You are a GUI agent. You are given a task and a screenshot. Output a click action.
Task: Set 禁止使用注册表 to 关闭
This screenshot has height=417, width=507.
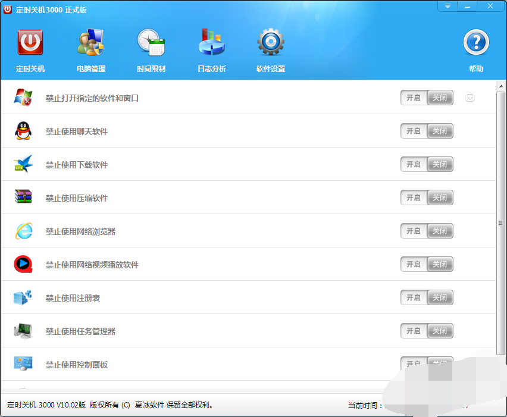pyautogui.click(x=440, y=297)
